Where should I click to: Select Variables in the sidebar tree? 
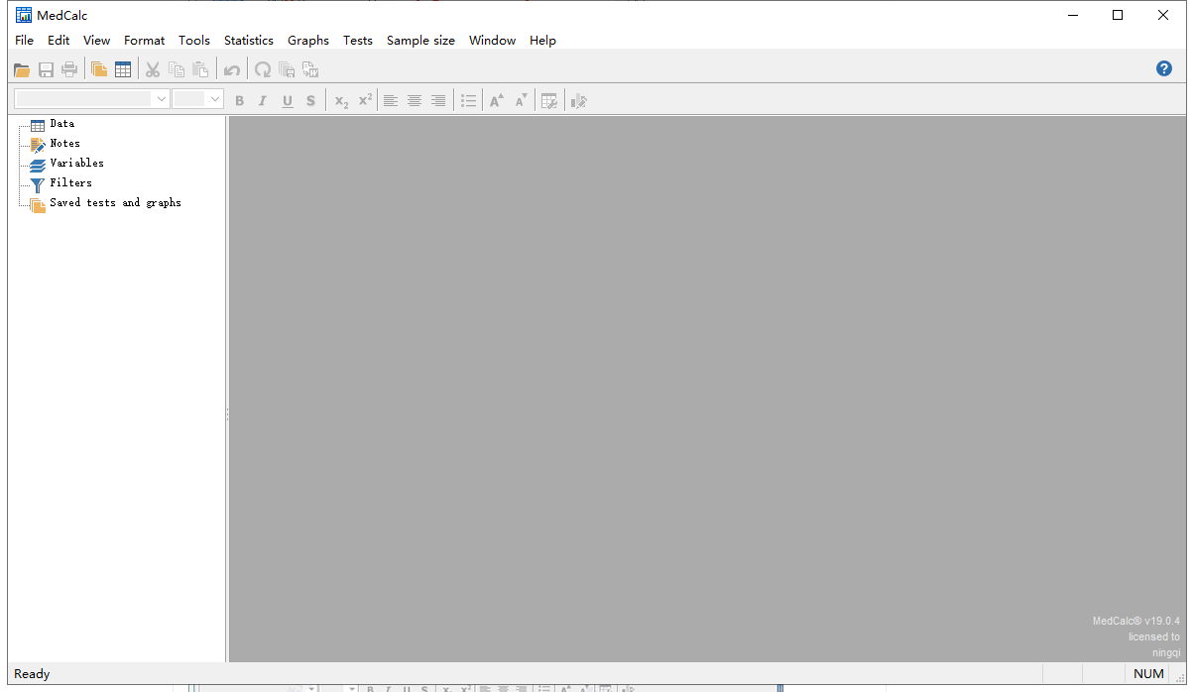76,163
